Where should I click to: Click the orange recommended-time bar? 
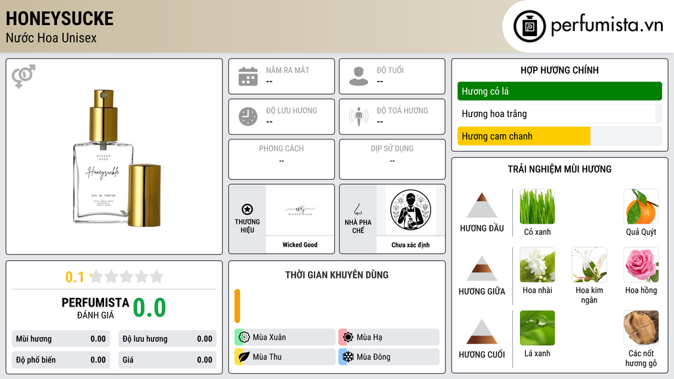(237, 306)
